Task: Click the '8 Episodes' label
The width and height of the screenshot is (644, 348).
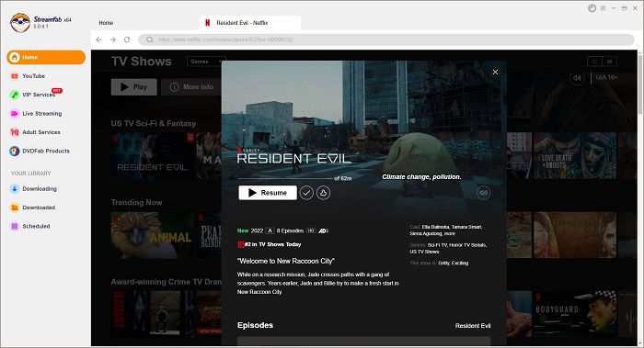Action: coord(290,230)
